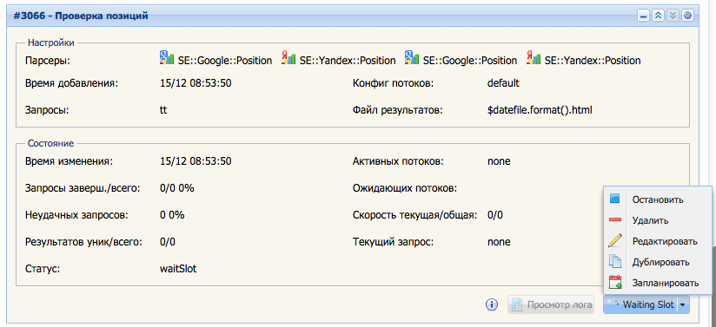Click the Текущий запрос none value
This screenshot has width=716, height=327.
coord(499,242)
